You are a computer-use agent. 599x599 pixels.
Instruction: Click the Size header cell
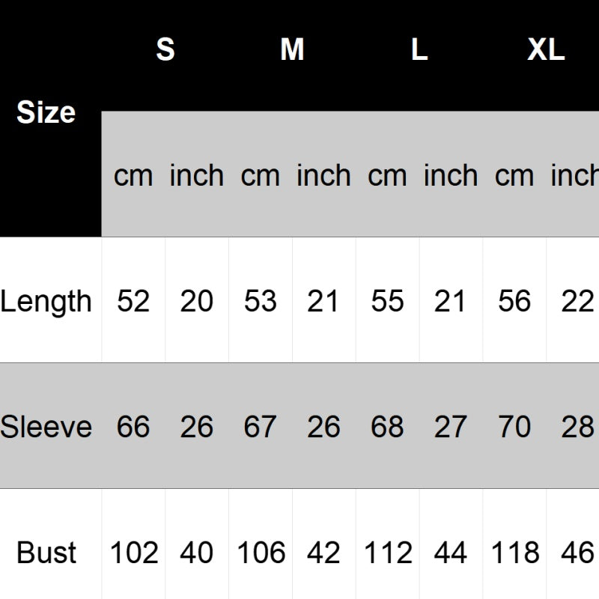point(46,113)
